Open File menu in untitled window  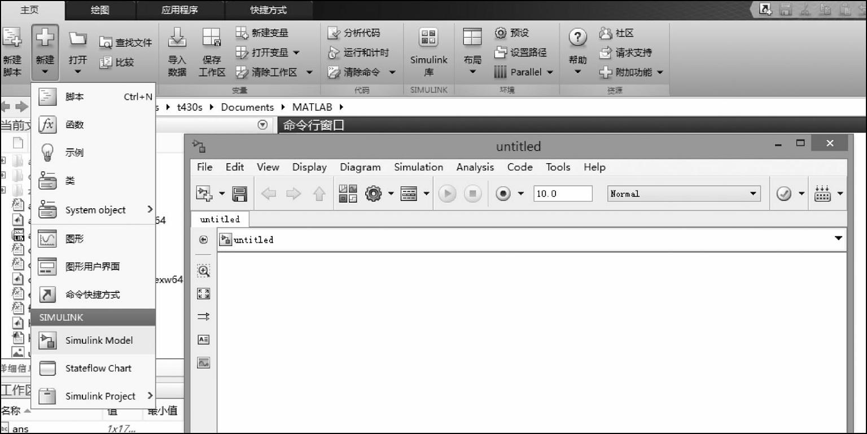coord(204,167)
